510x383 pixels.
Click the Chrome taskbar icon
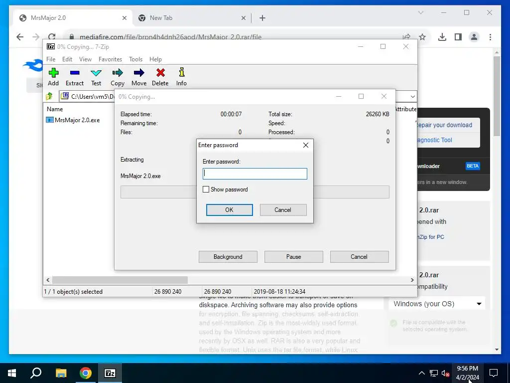pyautogui.click(x=86, y=373)
